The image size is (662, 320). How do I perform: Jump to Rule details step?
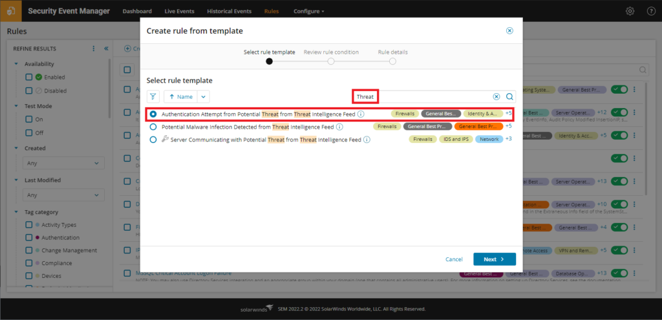coord(392,61)
